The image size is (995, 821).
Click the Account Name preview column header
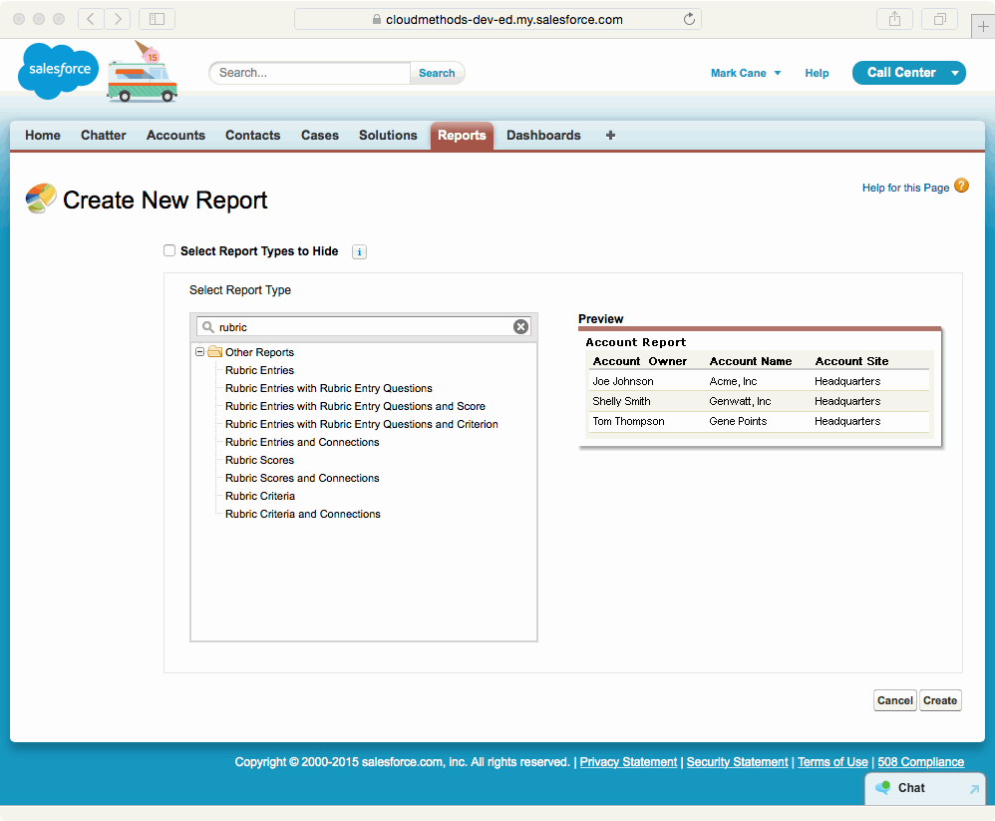point(751,361)
